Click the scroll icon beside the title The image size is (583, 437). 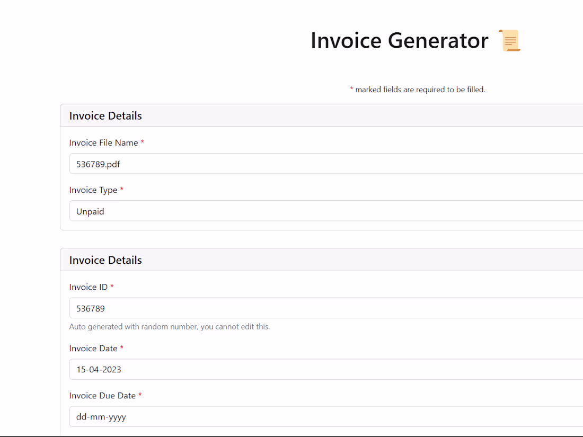[509, 40]
